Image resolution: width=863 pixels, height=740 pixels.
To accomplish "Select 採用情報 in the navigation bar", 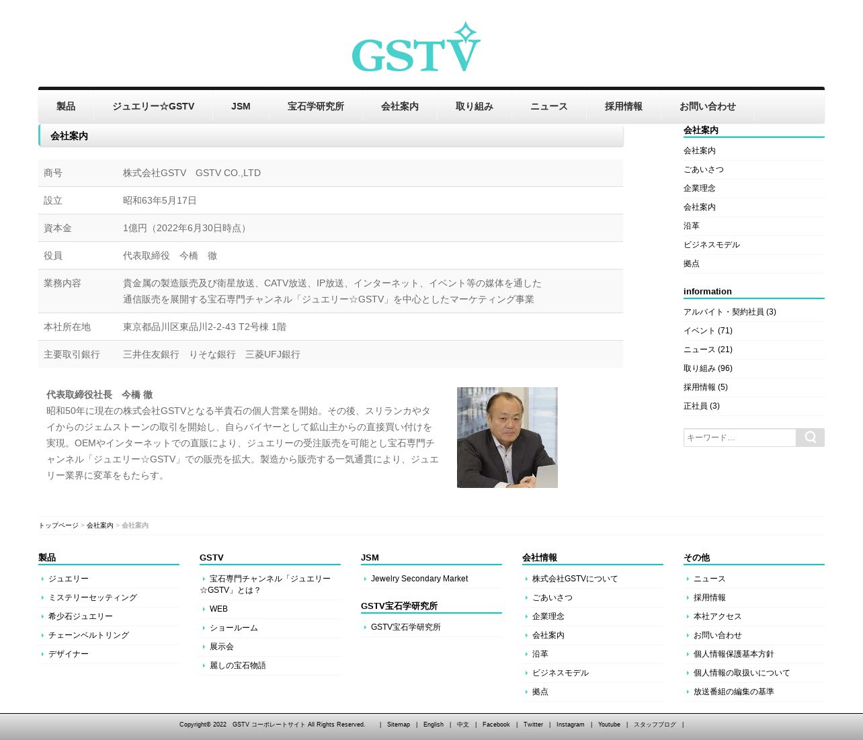I will (x=624, y=106).
